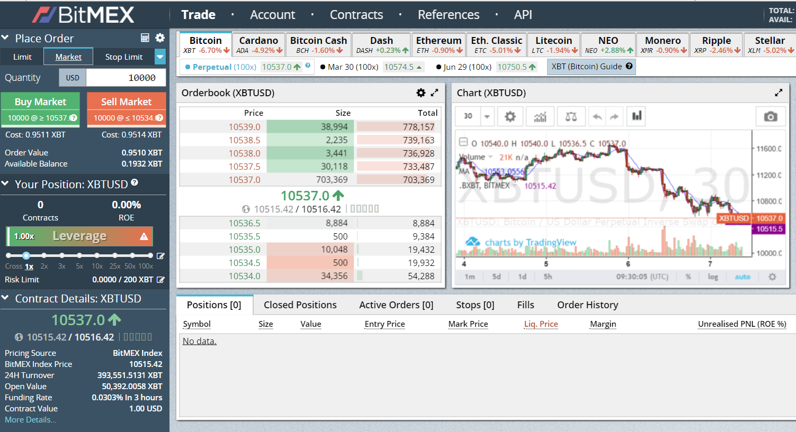
Task: Click help icon next to Perpetual contract
Action: click(x=308, y=66)
